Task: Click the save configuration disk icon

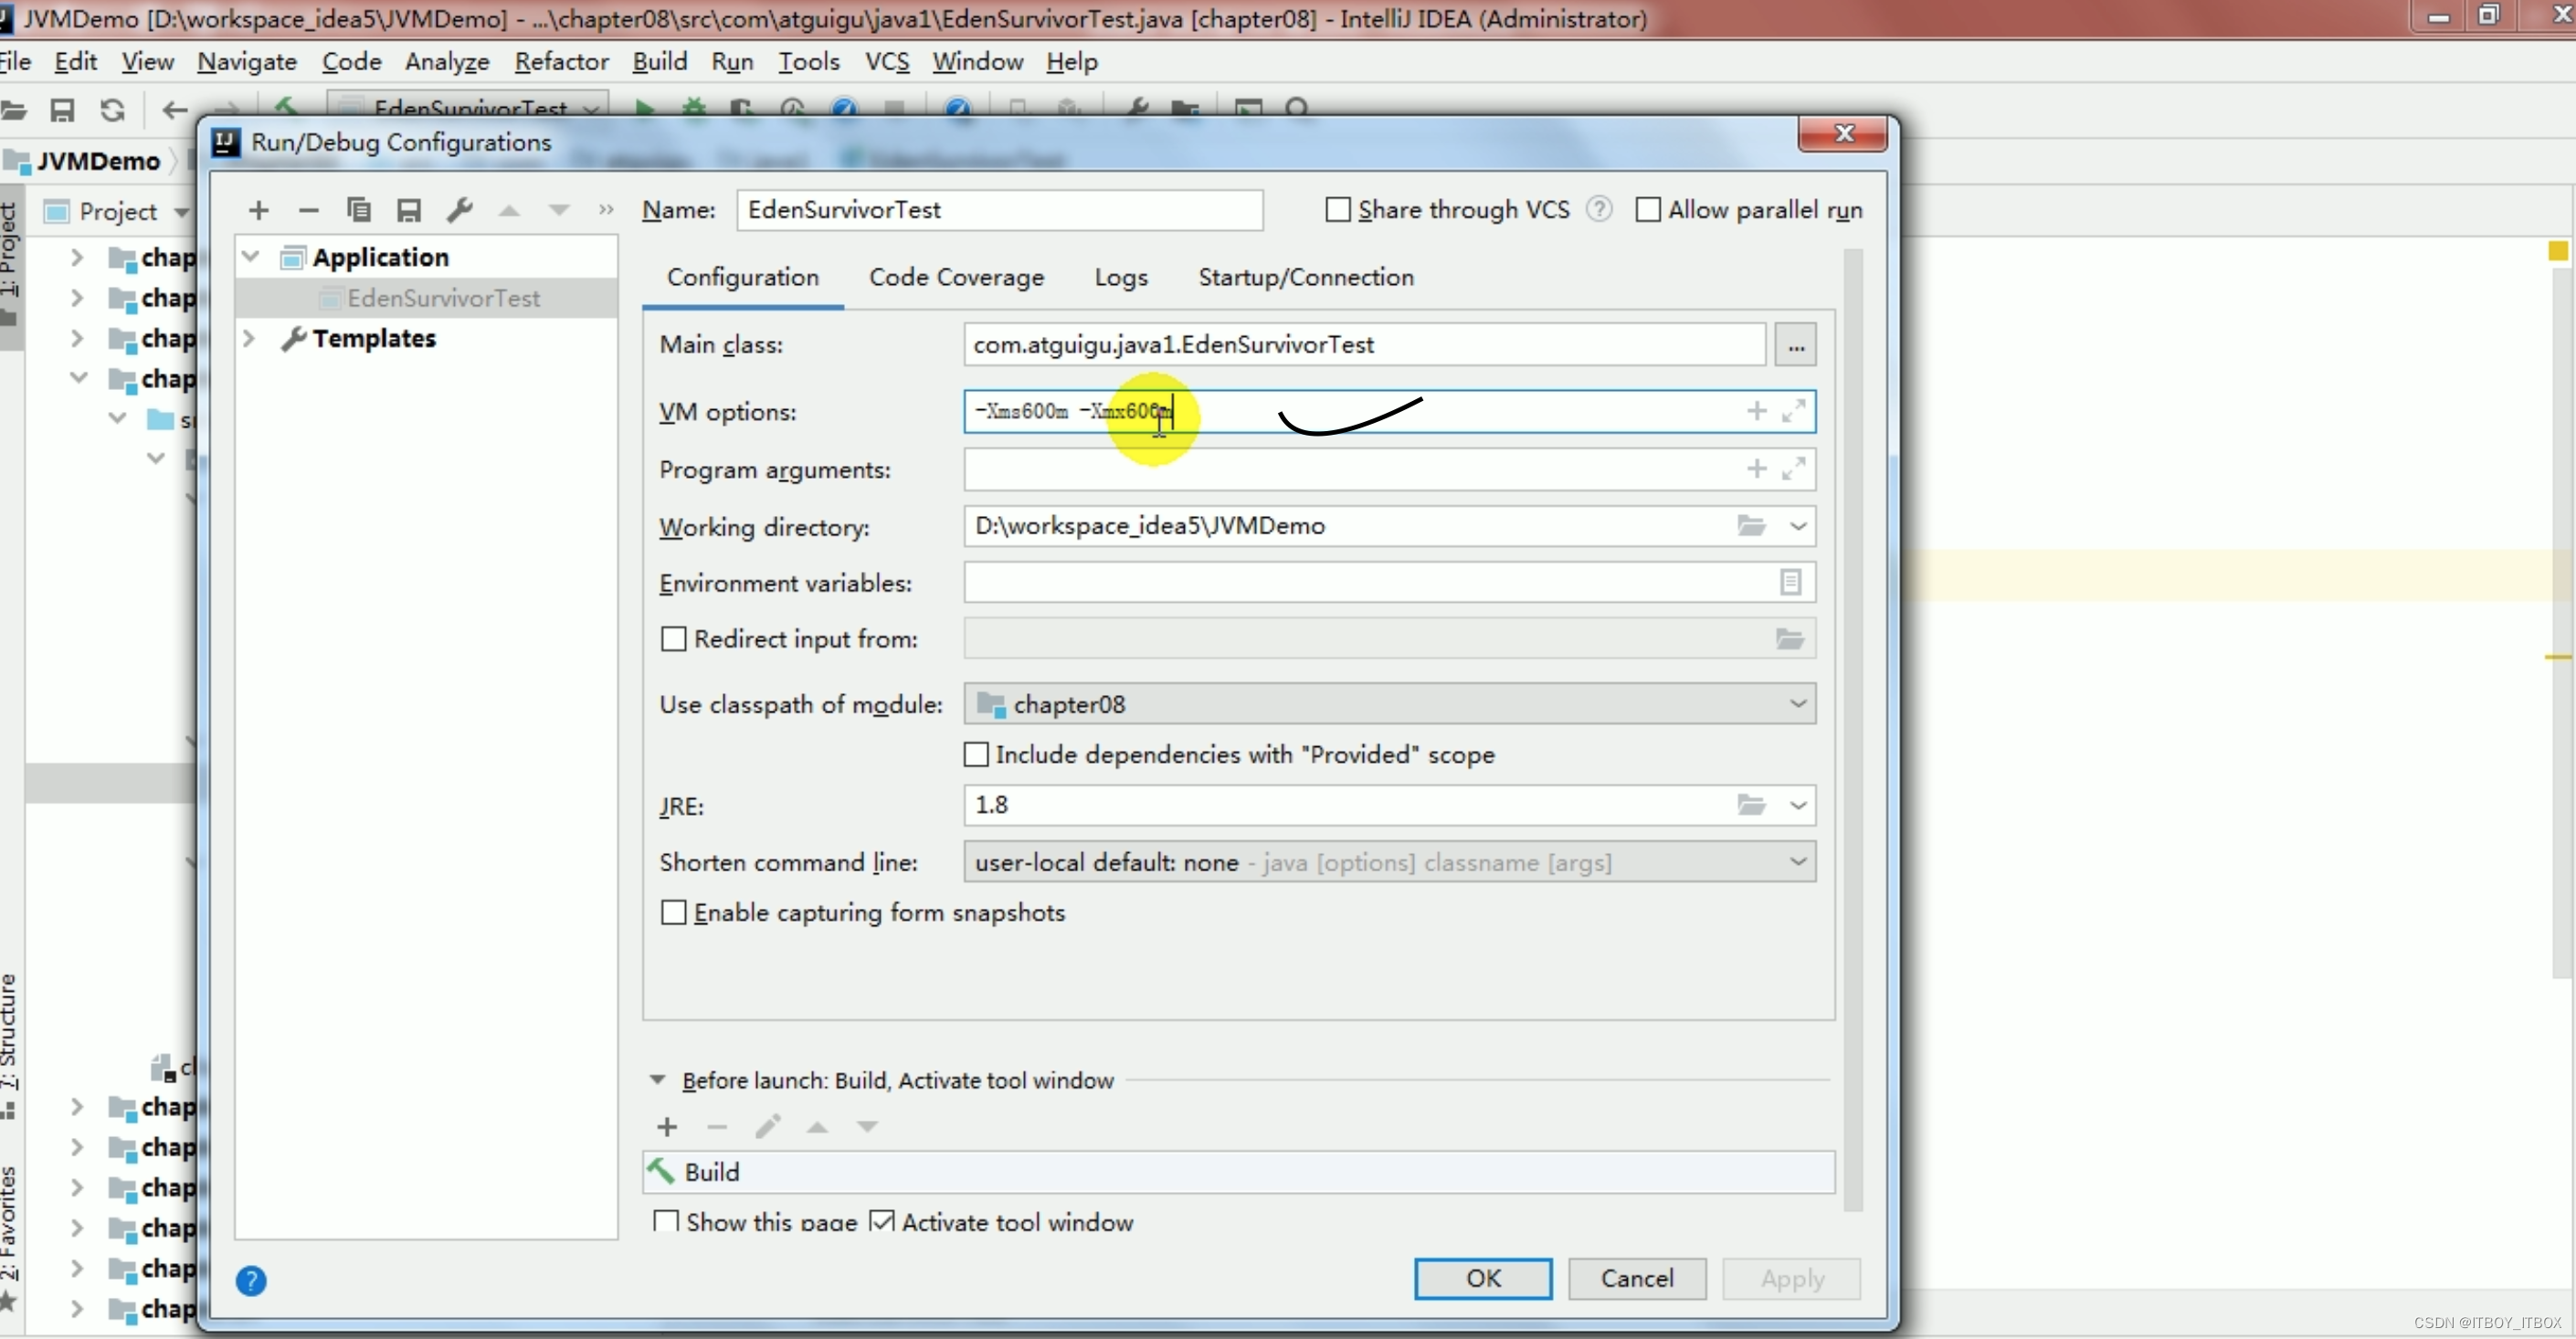Action: tap(408, 210)
